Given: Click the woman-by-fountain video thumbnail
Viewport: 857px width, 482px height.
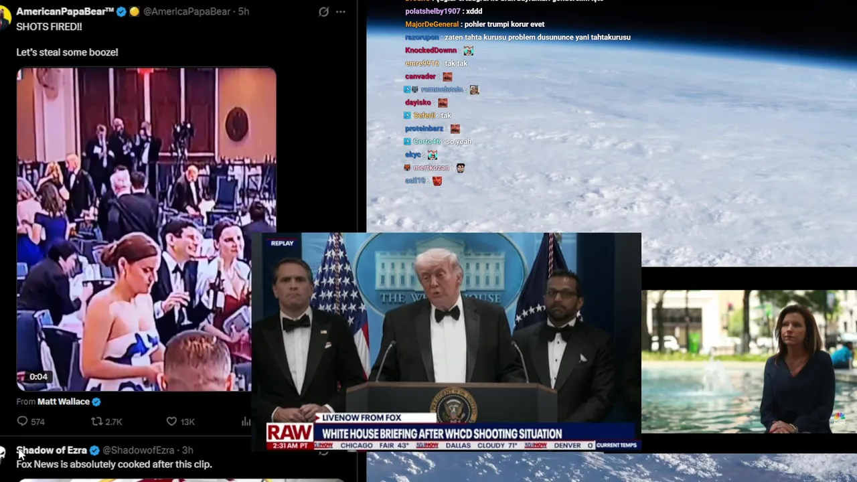Looking at the screenshot, I should tap(749, 361).
